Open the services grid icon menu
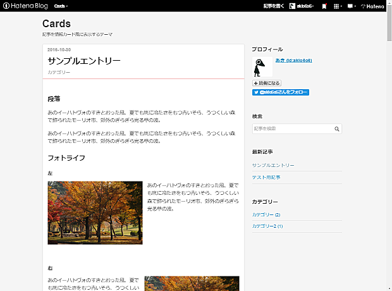This screenshot has height=291, width=392. tap(336, 6)
